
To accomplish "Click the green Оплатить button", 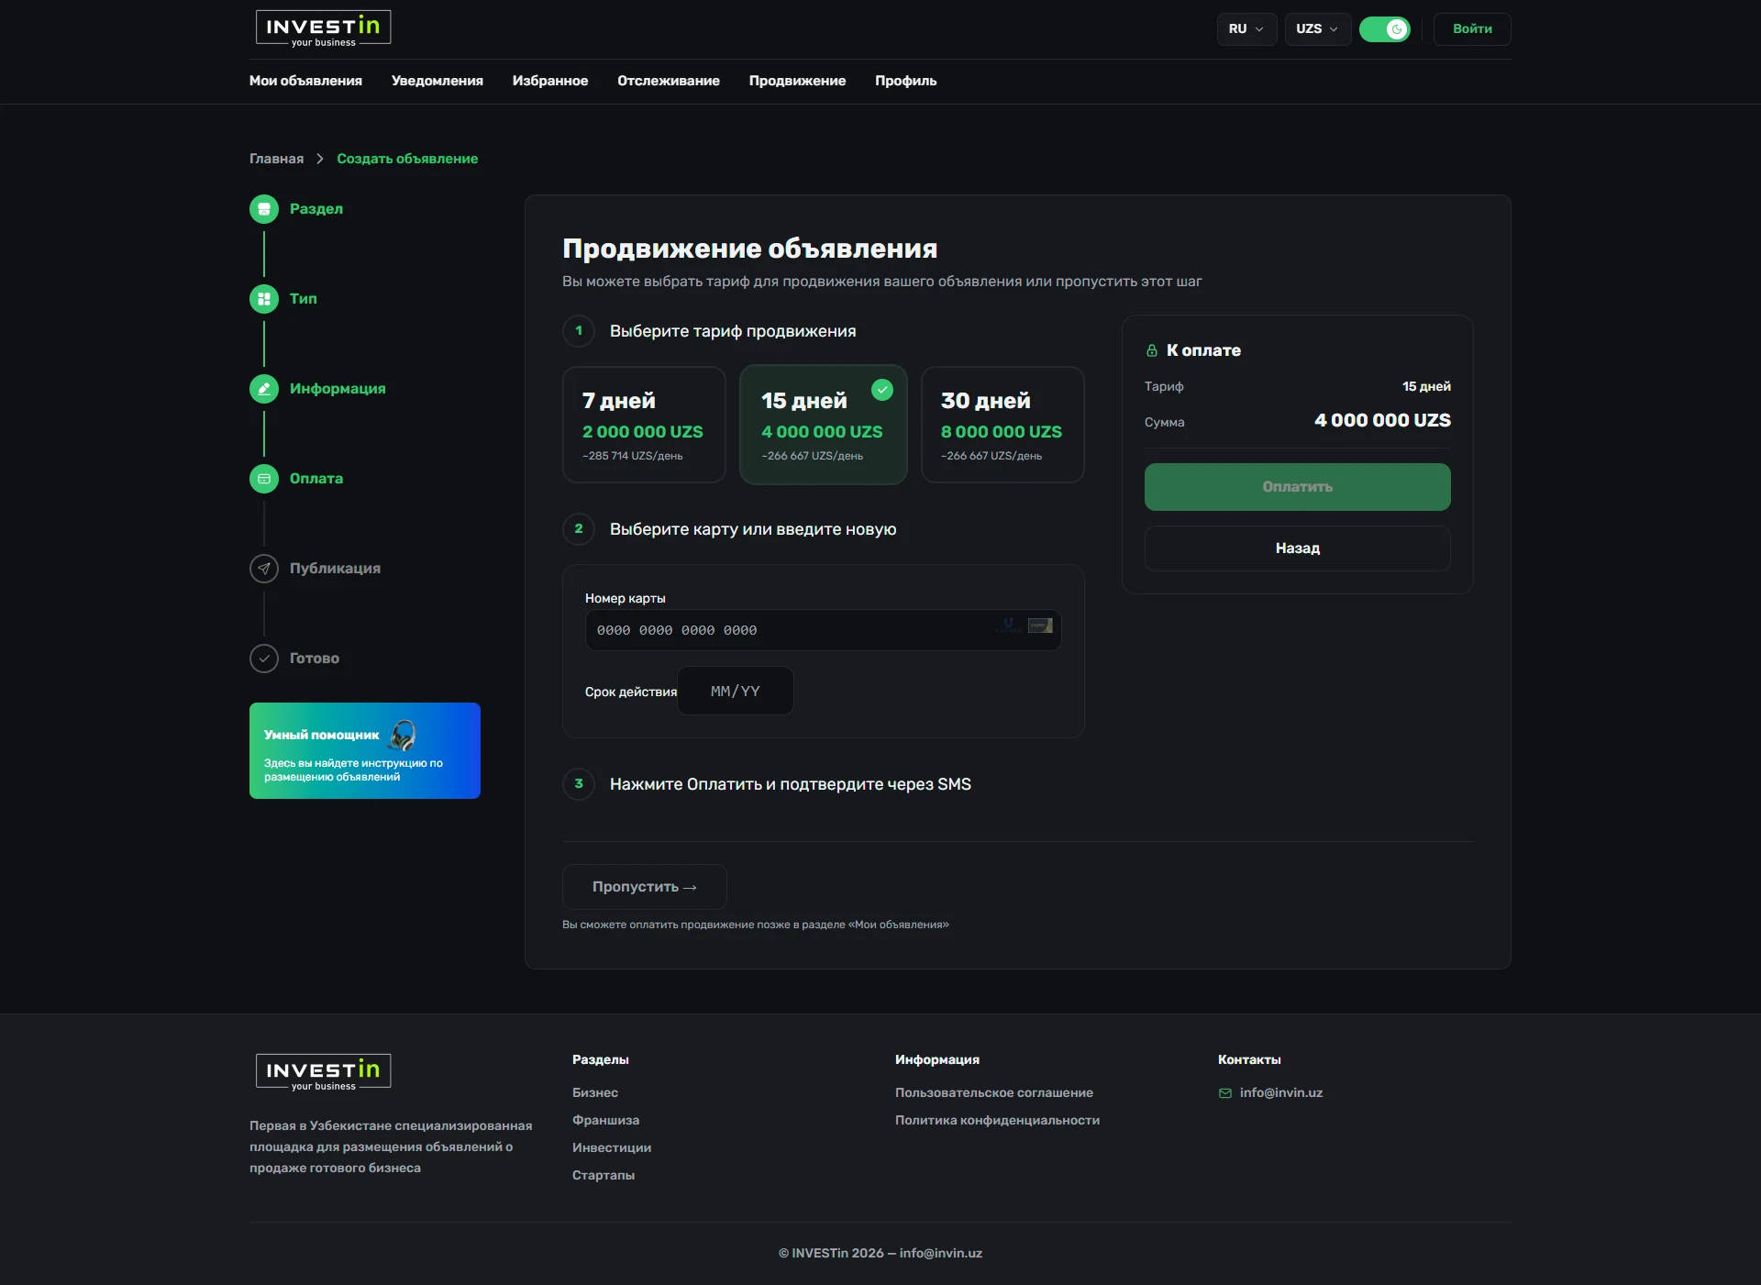I will click(x=1298, y=487).
